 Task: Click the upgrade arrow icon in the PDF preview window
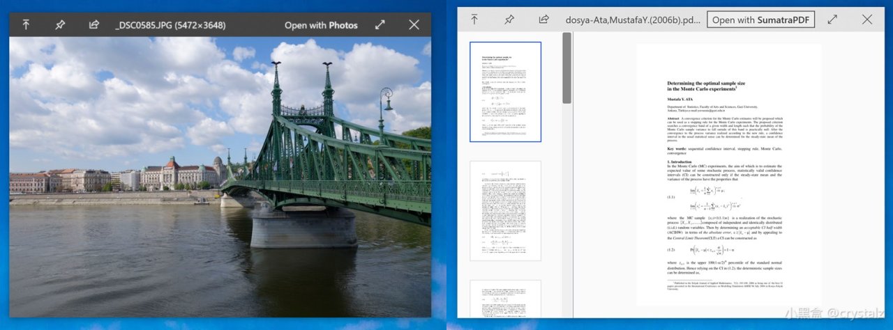474,19
